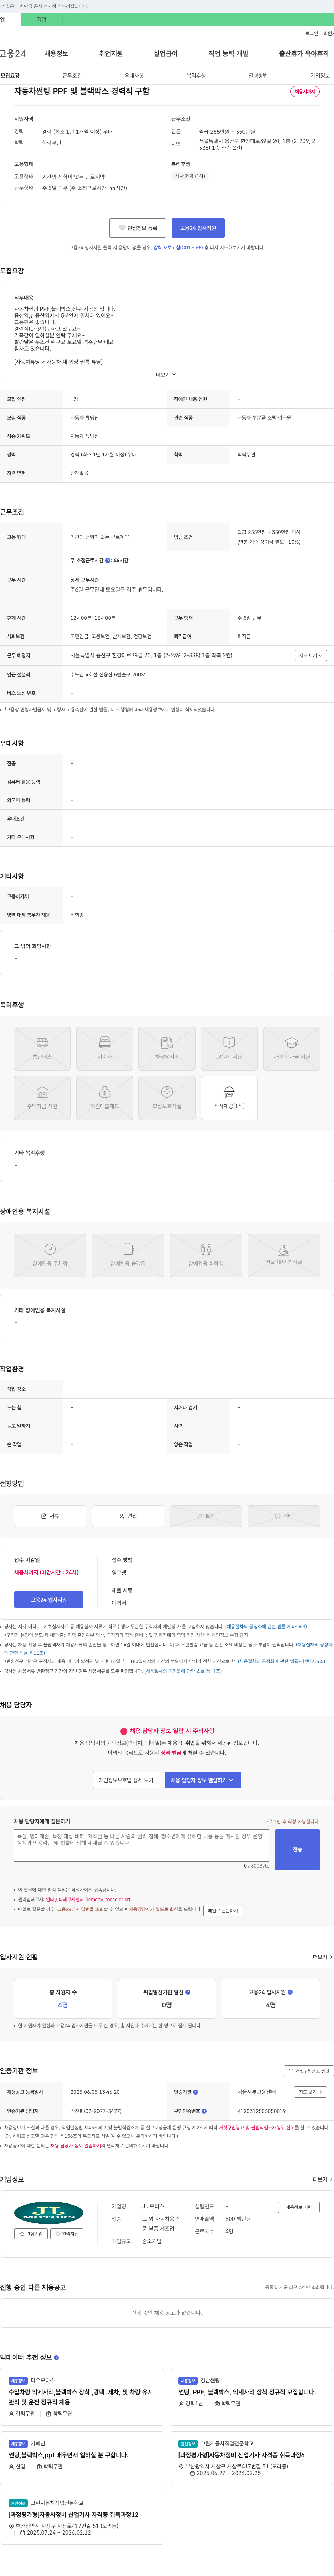This screenshot has width=334, height=2576.
Task: Click 거짓구인광고 신고 button
Action: (x=309, y=2070)
